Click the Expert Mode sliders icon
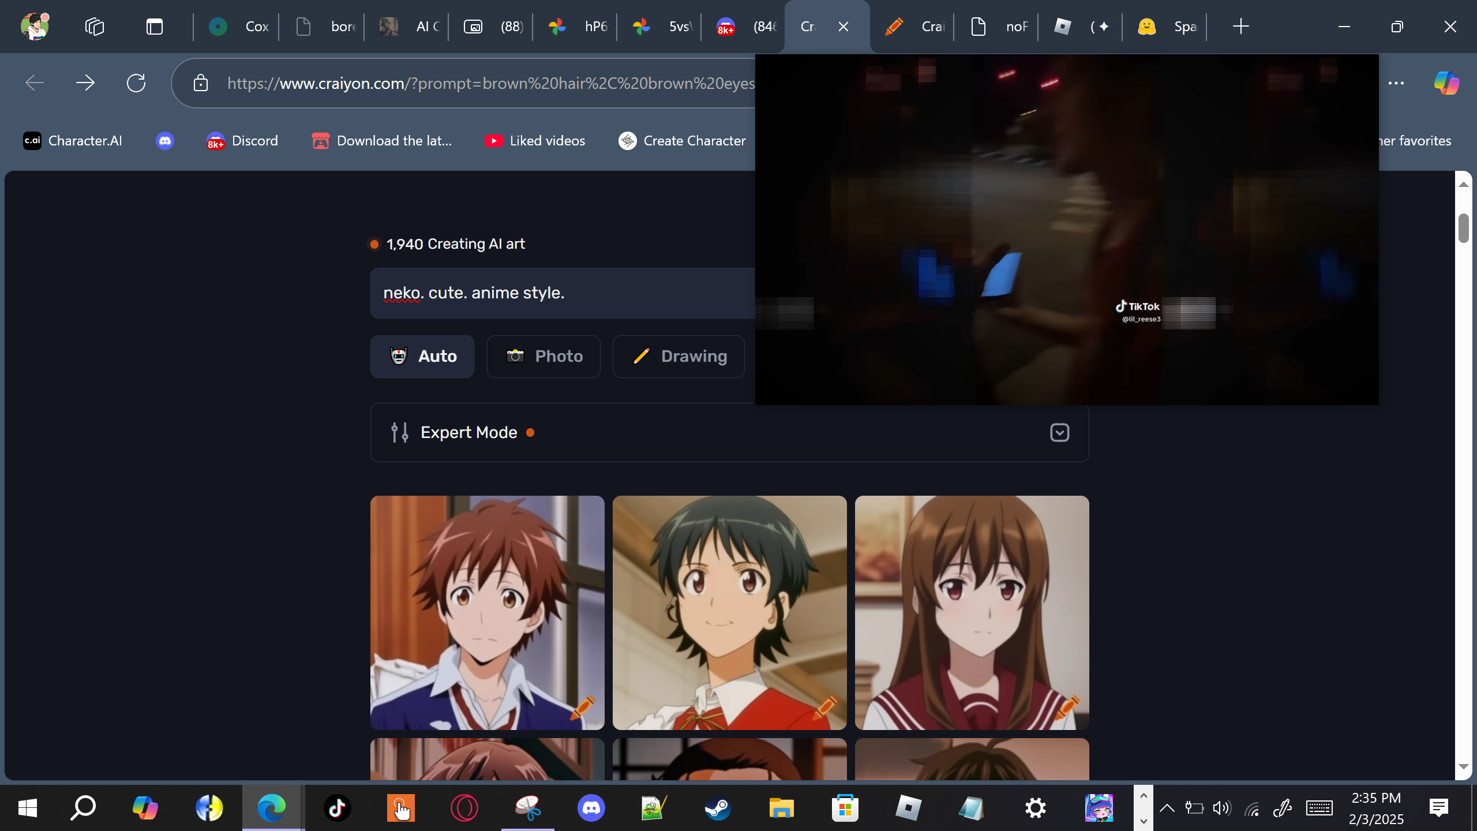Image resolution: width=1477 pixels, height=831 pixels. [400, 433]
